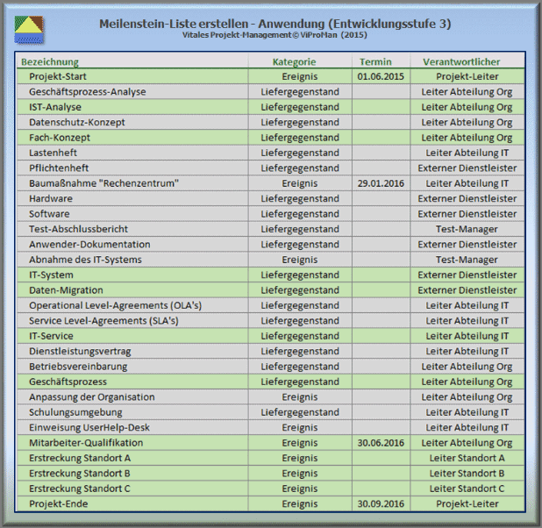The height and width of the screenshot is (528, 542).
Task: Click Ereignis in Mitarbeiter-Qualifikation row
Action: tap(300, 443)
